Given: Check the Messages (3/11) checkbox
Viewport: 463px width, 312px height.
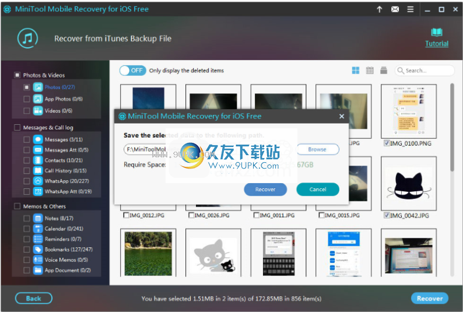Looking at the screenshot, I should point(27,139).
